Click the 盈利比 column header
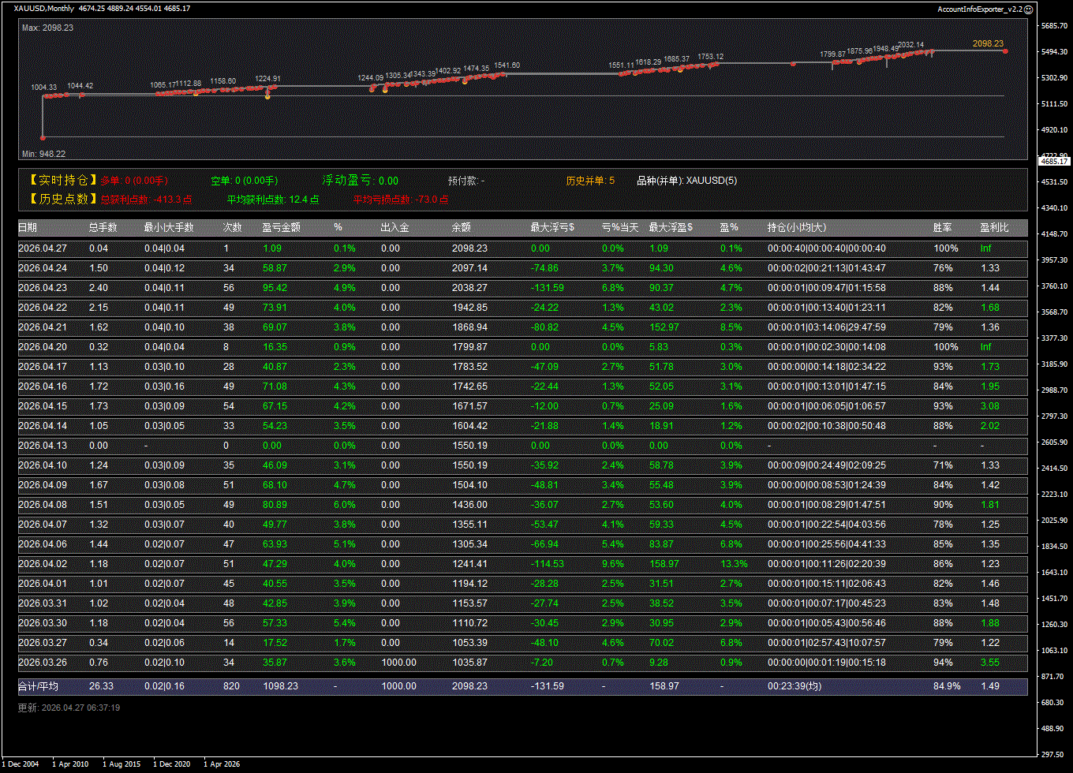 point(994,228)
